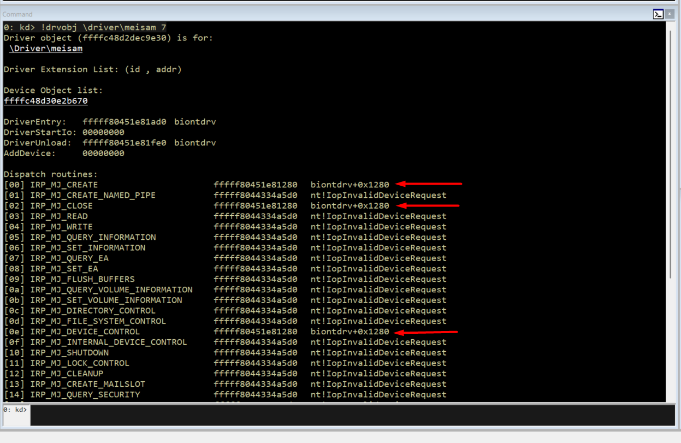Click the IRP_MJ_WRITE dispatch entry name
Screen dimensions: 681x443
coord(61,227)
